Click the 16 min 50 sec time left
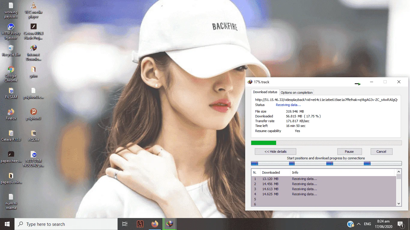 (296, 126)
